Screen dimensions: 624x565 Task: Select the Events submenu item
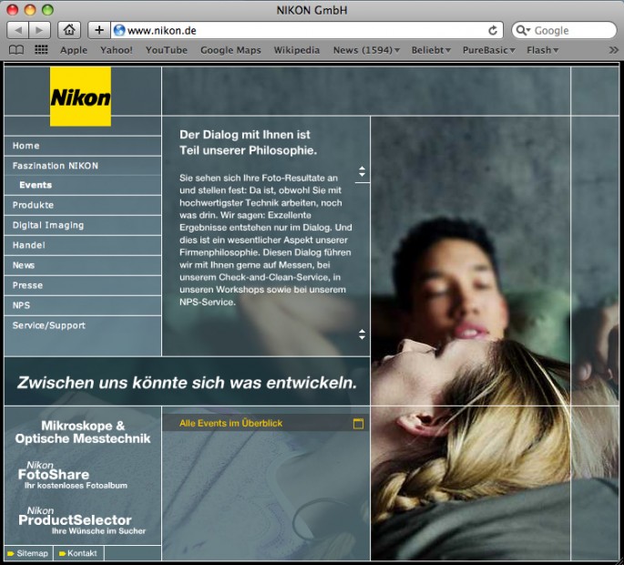tap(83, 185)
